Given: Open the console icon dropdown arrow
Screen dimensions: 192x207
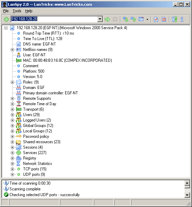Looking at the screenshot, I should point(147,20).
